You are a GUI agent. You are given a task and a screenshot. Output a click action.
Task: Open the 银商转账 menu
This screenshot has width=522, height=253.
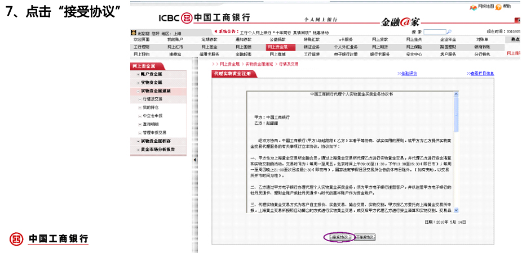[x=482, y=47]
